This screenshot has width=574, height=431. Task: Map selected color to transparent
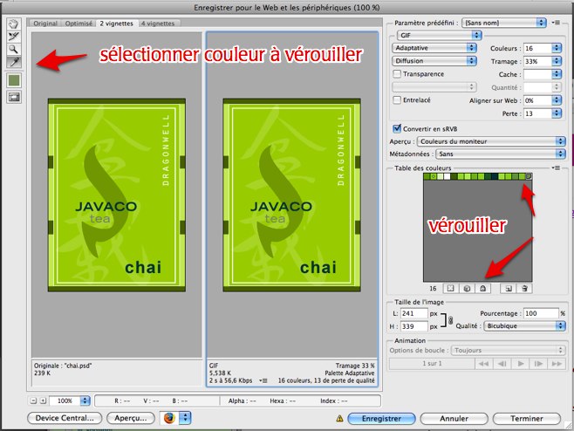451,289
